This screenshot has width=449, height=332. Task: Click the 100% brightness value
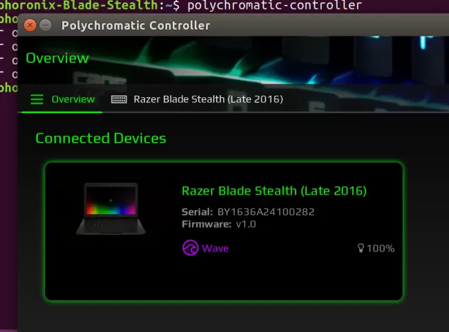(x=381, y=248)
